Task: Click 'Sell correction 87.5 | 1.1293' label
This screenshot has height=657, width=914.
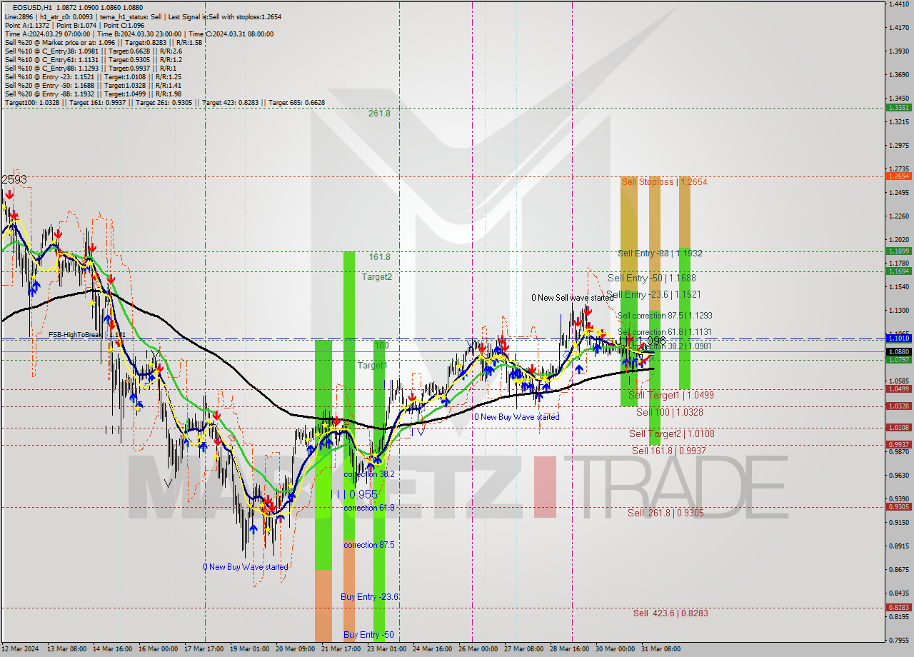Action: [665, 315]
